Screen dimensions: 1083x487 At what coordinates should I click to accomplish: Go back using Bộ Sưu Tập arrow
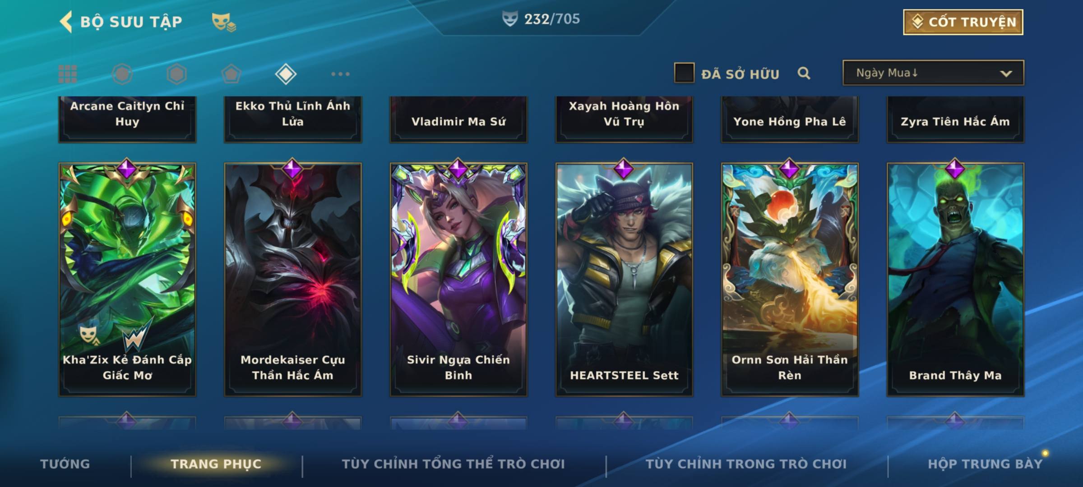pos(66,22)
